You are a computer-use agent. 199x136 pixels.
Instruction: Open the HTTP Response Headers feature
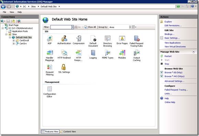coord(79,56)
